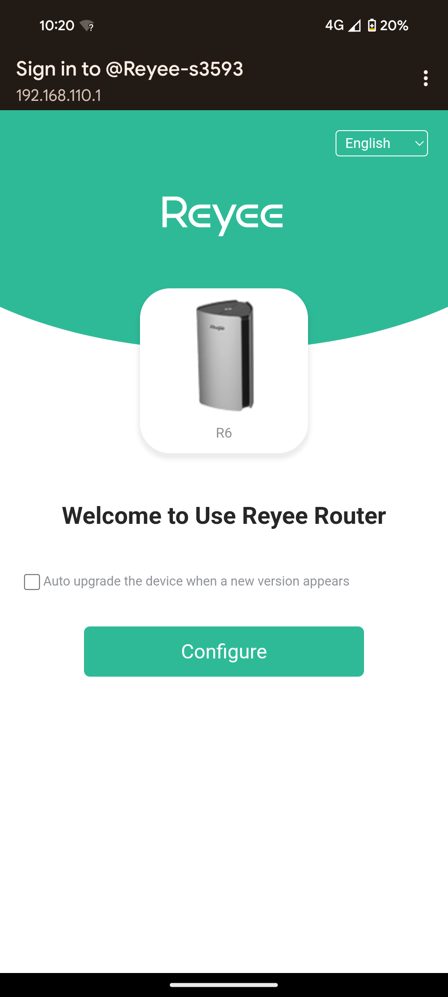Tap the 20% battery percentage text

[394, 26]
